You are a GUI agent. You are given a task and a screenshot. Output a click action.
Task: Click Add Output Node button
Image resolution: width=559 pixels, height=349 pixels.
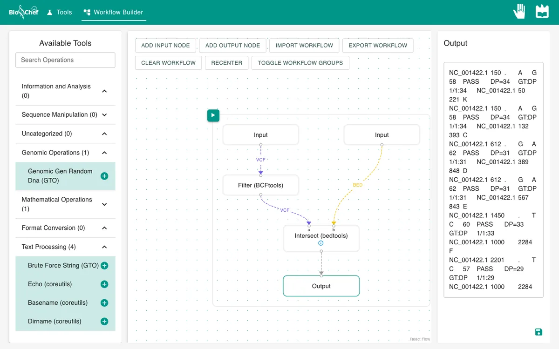pos(233,46)
